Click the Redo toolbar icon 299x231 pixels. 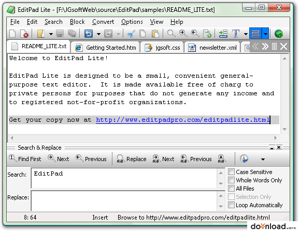coord(108,34)
